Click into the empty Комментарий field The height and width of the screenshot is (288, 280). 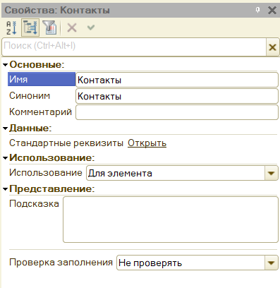click(x=177, y=112)
